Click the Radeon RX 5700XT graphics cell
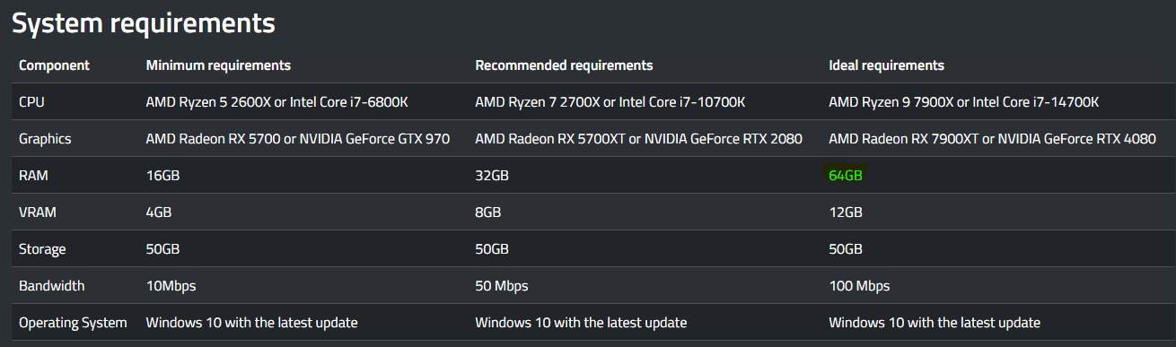 pos(639,139)
